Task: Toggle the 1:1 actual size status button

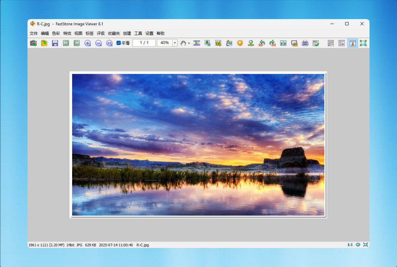Action: [350, 245]
